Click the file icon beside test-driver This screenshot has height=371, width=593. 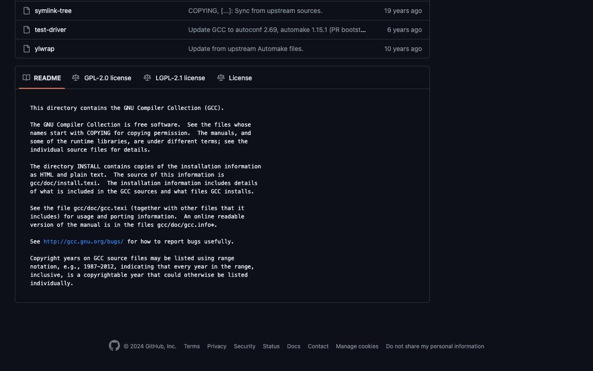pos(27,30)
